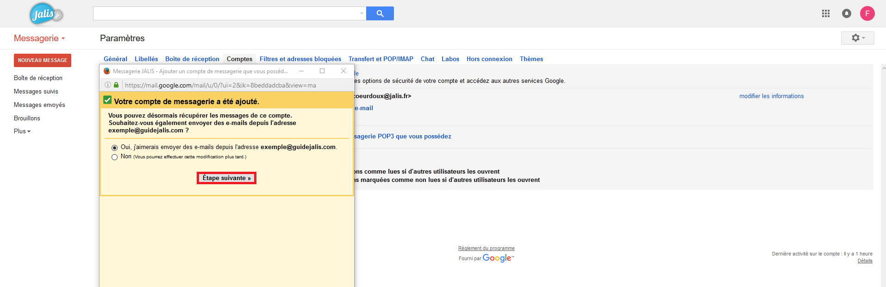The height and width of the screenshot is (287, 886).
Task: Select the 'Non' radio option
Action: pyautogui.click(x=114, y=157)
